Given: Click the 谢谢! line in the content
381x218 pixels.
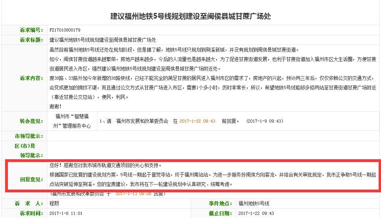Looking at the screenshot, I should tap(55, 106).
